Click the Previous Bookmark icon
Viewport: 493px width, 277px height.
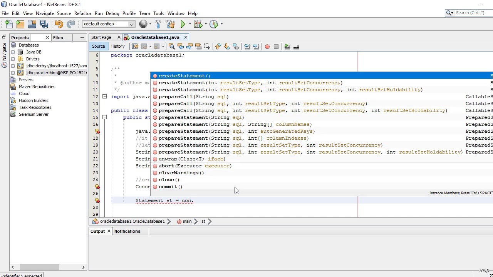218,47
